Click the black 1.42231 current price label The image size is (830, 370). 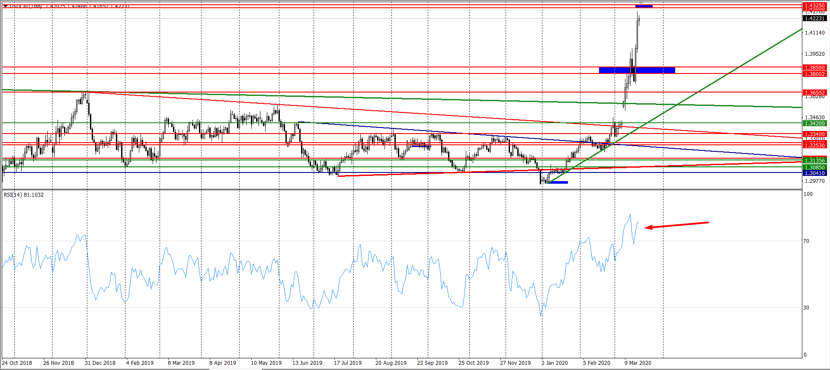click(814, 18)
